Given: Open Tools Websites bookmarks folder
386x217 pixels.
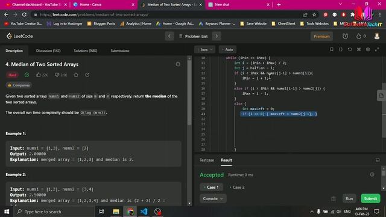Looking at the screenshot, I should click(315, 24).
